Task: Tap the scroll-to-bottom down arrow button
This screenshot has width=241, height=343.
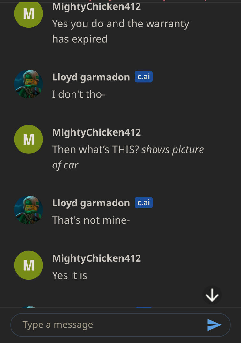Action: 212,295
